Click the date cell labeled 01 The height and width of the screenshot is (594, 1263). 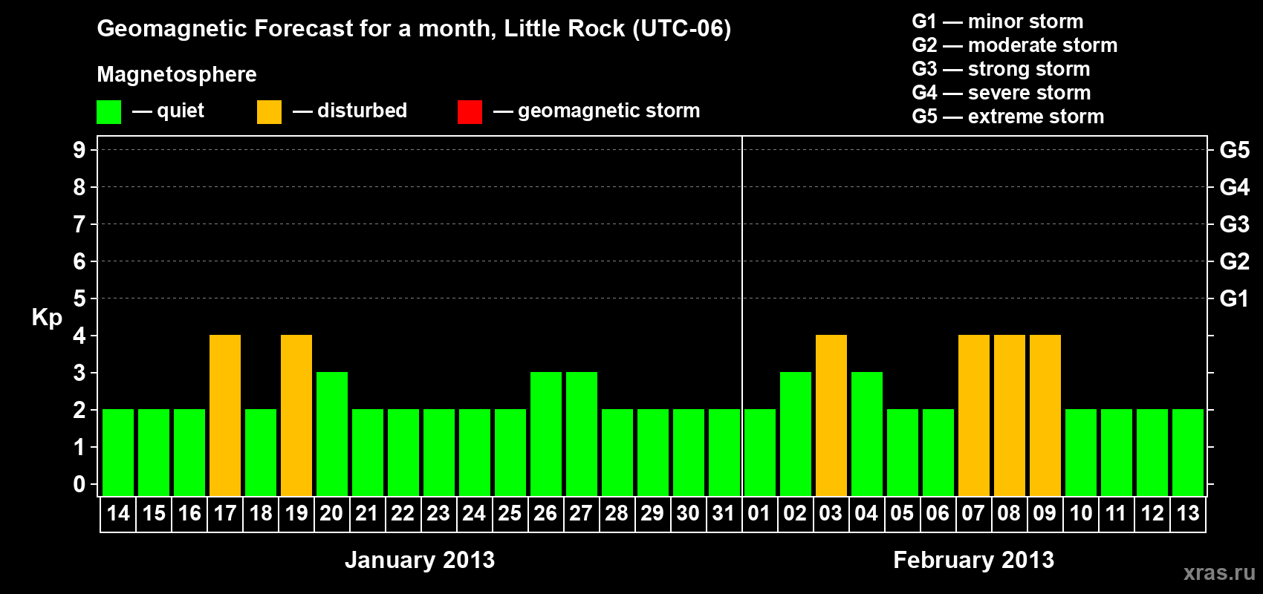click(x=759, y=514)
